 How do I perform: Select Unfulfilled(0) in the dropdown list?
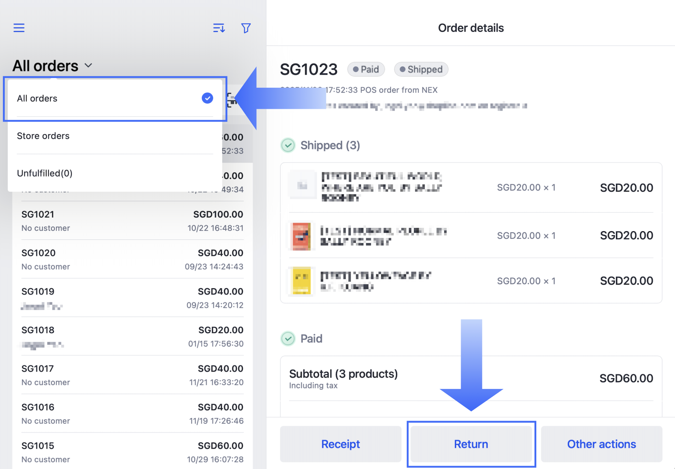(x=115, y=173)
